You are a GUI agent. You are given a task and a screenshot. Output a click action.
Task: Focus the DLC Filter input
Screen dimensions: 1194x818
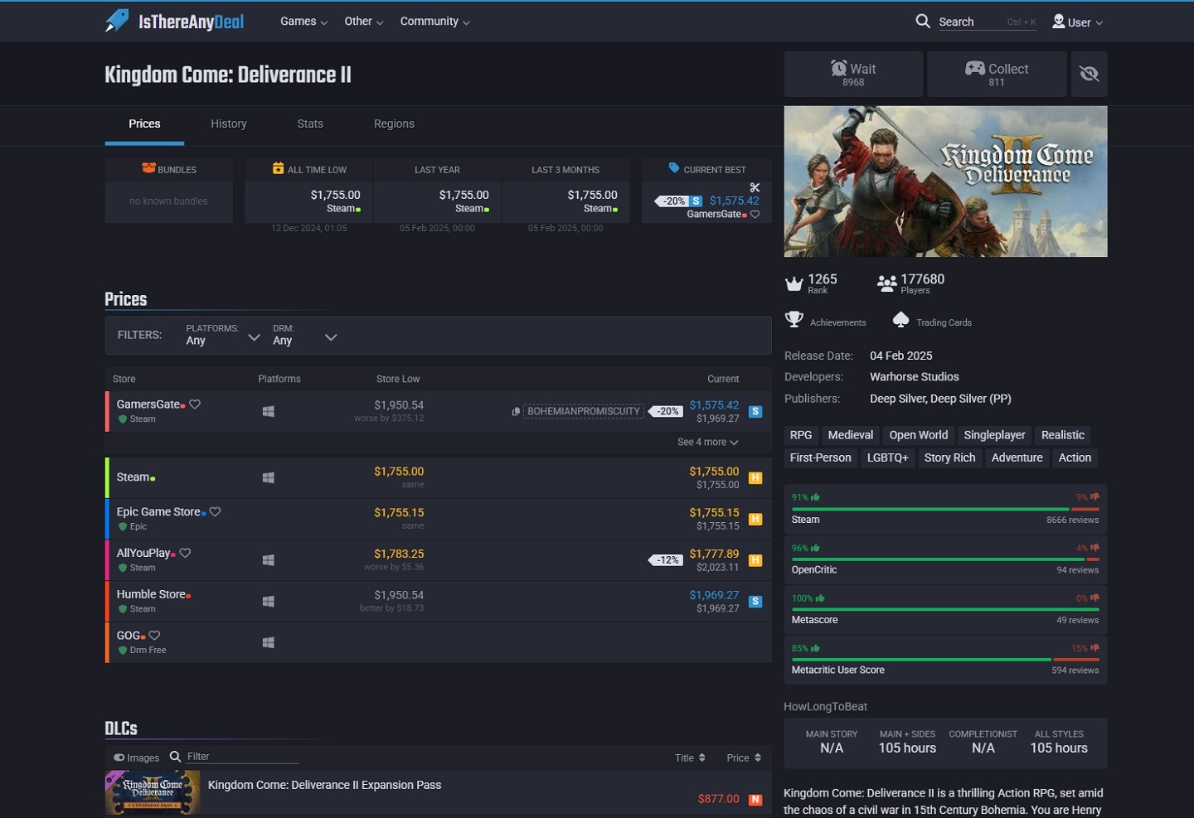[242, 757]
